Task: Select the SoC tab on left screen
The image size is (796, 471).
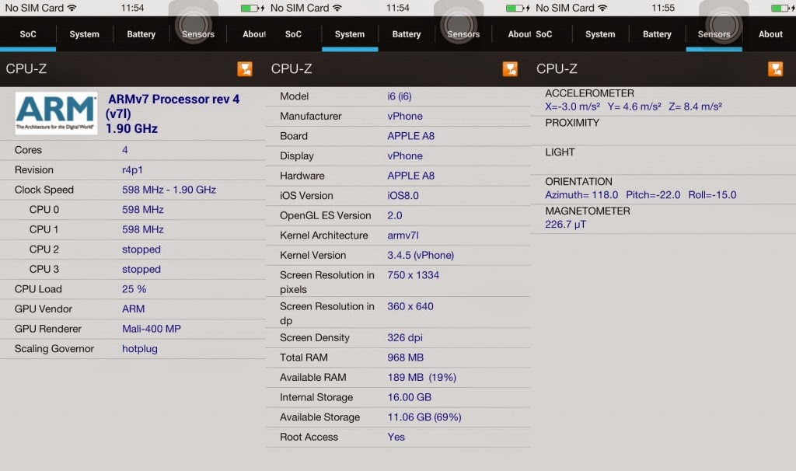Action: [x=28, y=34]
